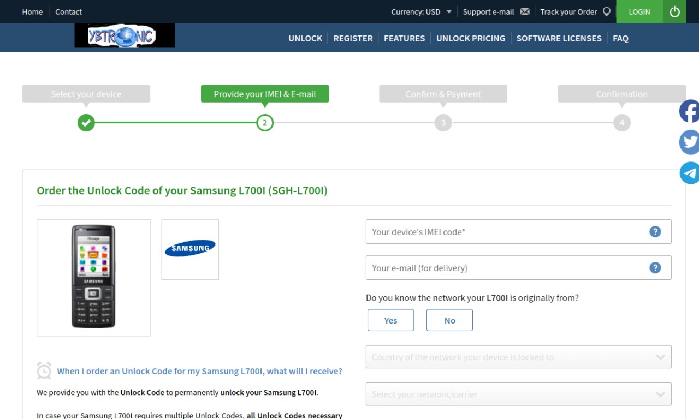
Task: Open the UNLOCK menu item
Action: [305, 38]
